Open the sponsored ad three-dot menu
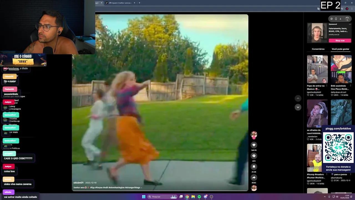 tap(350, 24)
